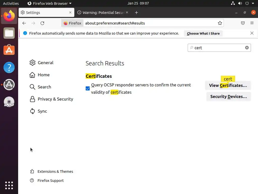Clear the search field with the X icon
This screenshot has height=194, width=258.
tap(247, 48)
